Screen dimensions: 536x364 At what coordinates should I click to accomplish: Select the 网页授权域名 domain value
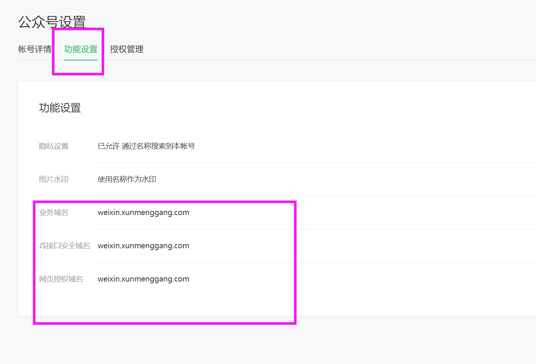click(143, 279)
